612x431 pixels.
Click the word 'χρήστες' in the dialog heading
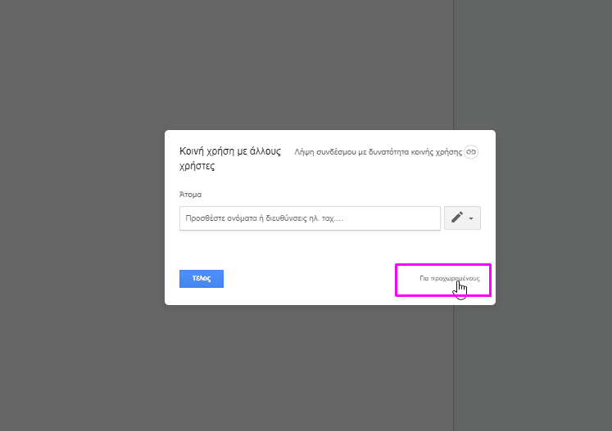point(197,166)
